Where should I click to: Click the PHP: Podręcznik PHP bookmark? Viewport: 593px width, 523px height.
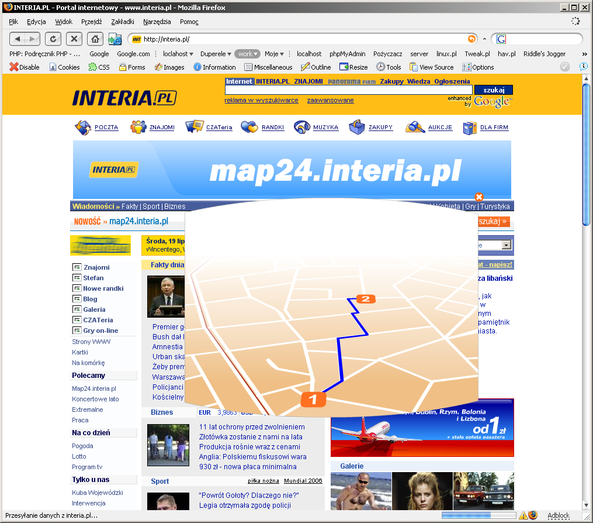[x=44, y=54]
